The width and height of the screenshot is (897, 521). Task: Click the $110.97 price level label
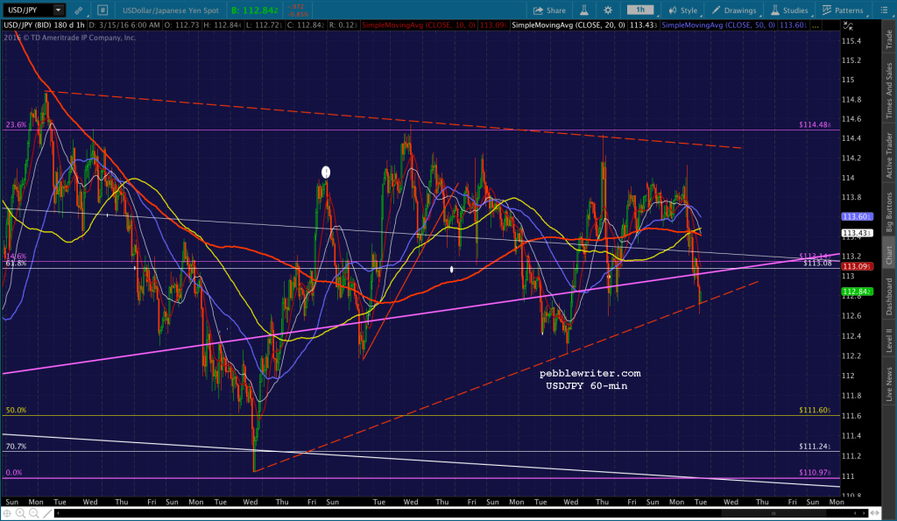coord(815,472)
